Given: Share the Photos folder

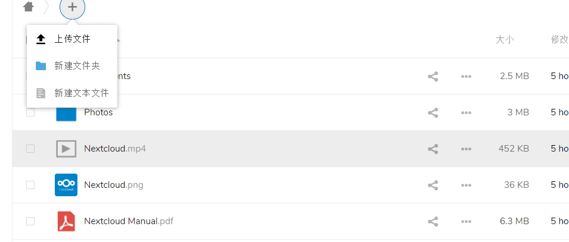Looking at the screenshot, I should click(433, 112).
